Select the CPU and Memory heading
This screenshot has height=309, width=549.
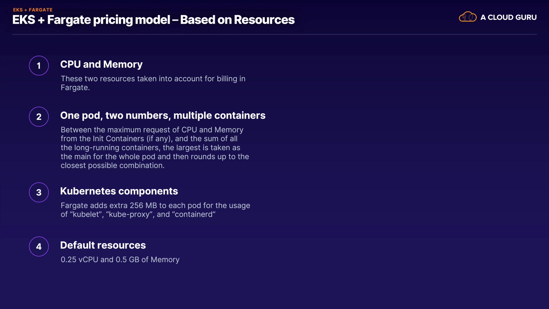[101, 64]
